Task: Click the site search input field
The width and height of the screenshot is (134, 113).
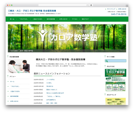Action: pyautogui.click(x=116, y=61)
